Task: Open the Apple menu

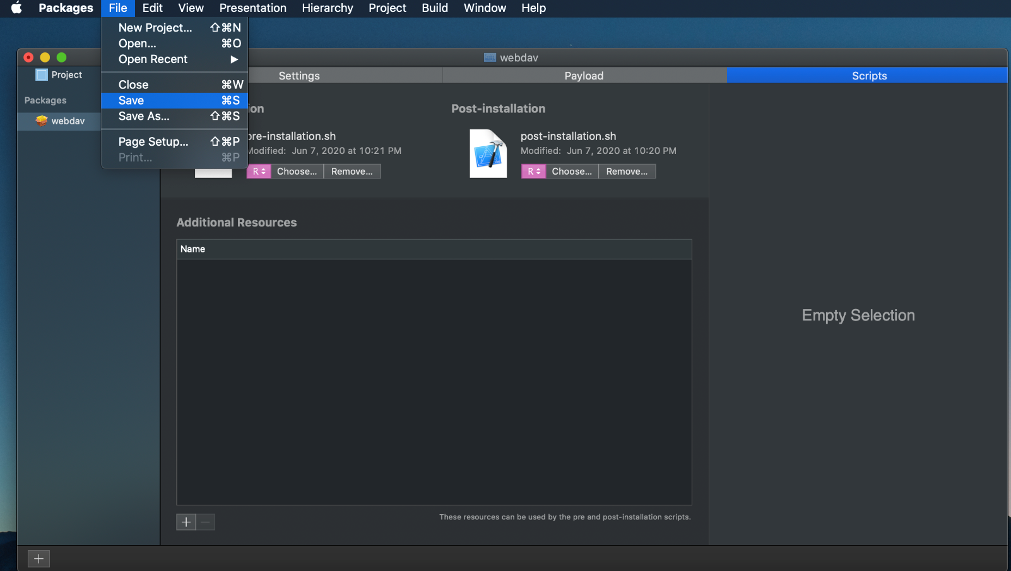Action: tap(16, 8)
